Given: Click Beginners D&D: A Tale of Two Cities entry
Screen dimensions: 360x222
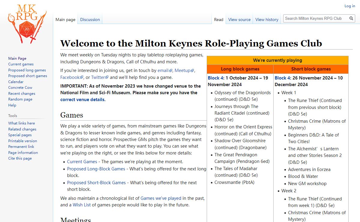Looking at the screenshot, I should point(313,138).
